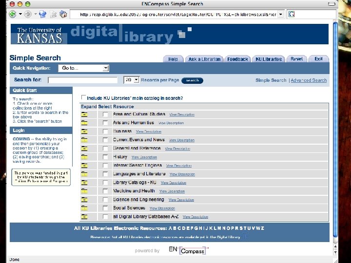The image size is (351, 263).
Task: Expand the all Digital Library Databases folder
Action: click(x=84, y=216)
